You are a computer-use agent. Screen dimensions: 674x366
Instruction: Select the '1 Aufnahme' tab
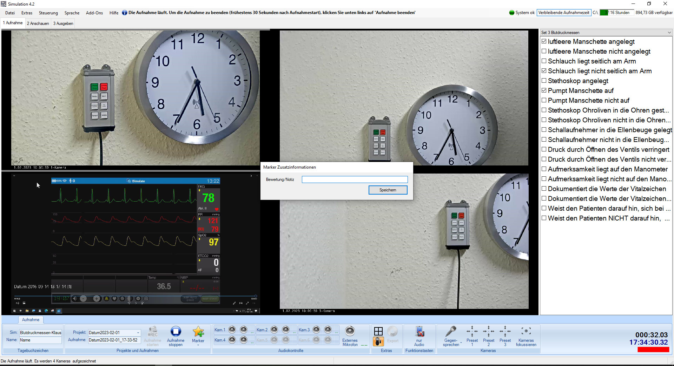(13, 23)
